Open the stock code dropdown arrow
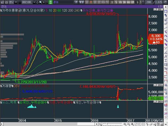Screen dimensions: 168x126 click(34, 2)
